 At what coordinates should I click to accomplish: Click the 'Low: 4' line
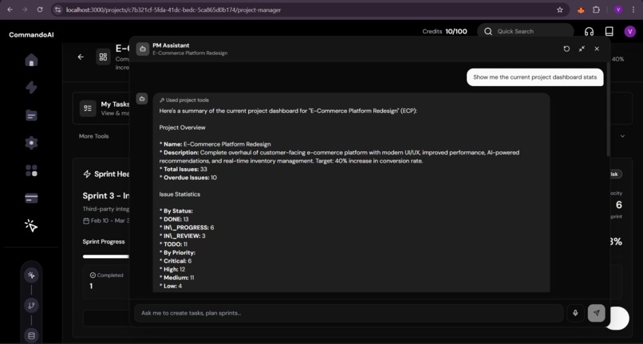[x=171, y=286]
